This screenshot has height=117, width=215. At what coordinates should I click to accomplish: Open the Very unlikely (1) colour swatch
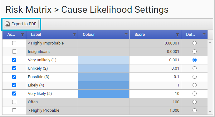click(104, 60)
